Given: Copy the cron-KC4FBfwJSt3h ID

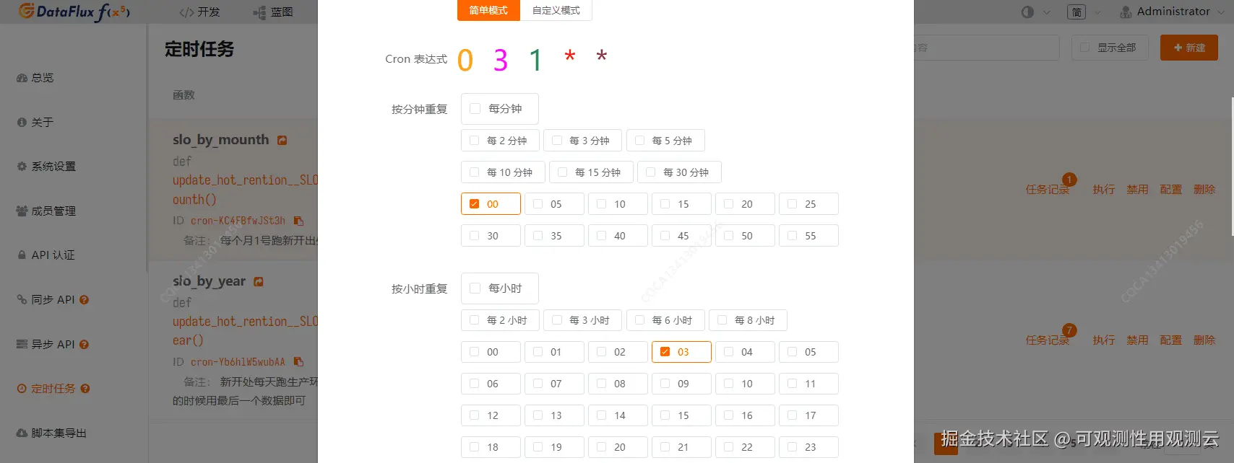Looking at the screenshot, I should [298, 221].
